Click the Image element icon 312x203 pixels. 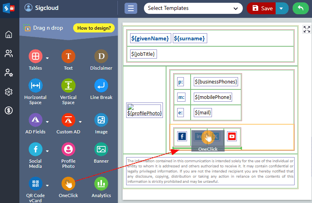101,120
